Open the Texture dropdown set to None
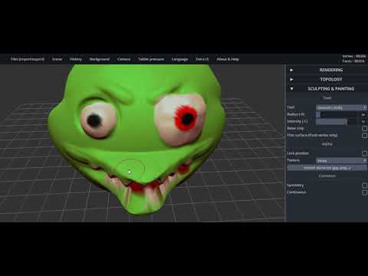 pyautogui.click(x=341, y=160)
